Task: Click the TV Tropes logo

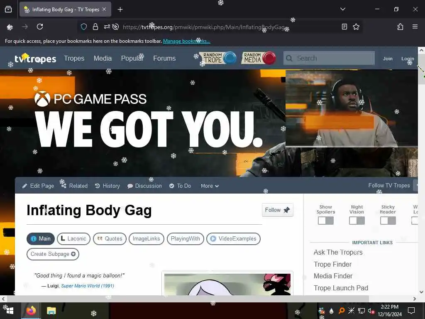Action: [35, 58]
